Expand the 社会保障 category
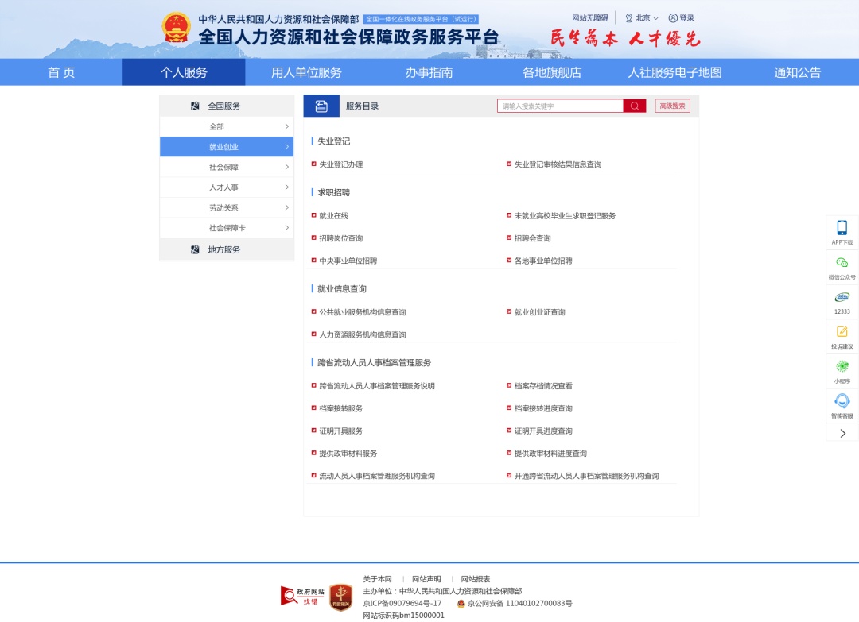This screenshot has width=859, height=622. pyautogui.click(x=227, y=167)
